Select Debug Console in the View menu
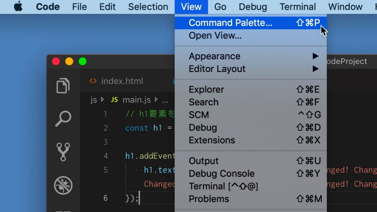This screenshot has width=377, height=212. click(x=251, y=174)
